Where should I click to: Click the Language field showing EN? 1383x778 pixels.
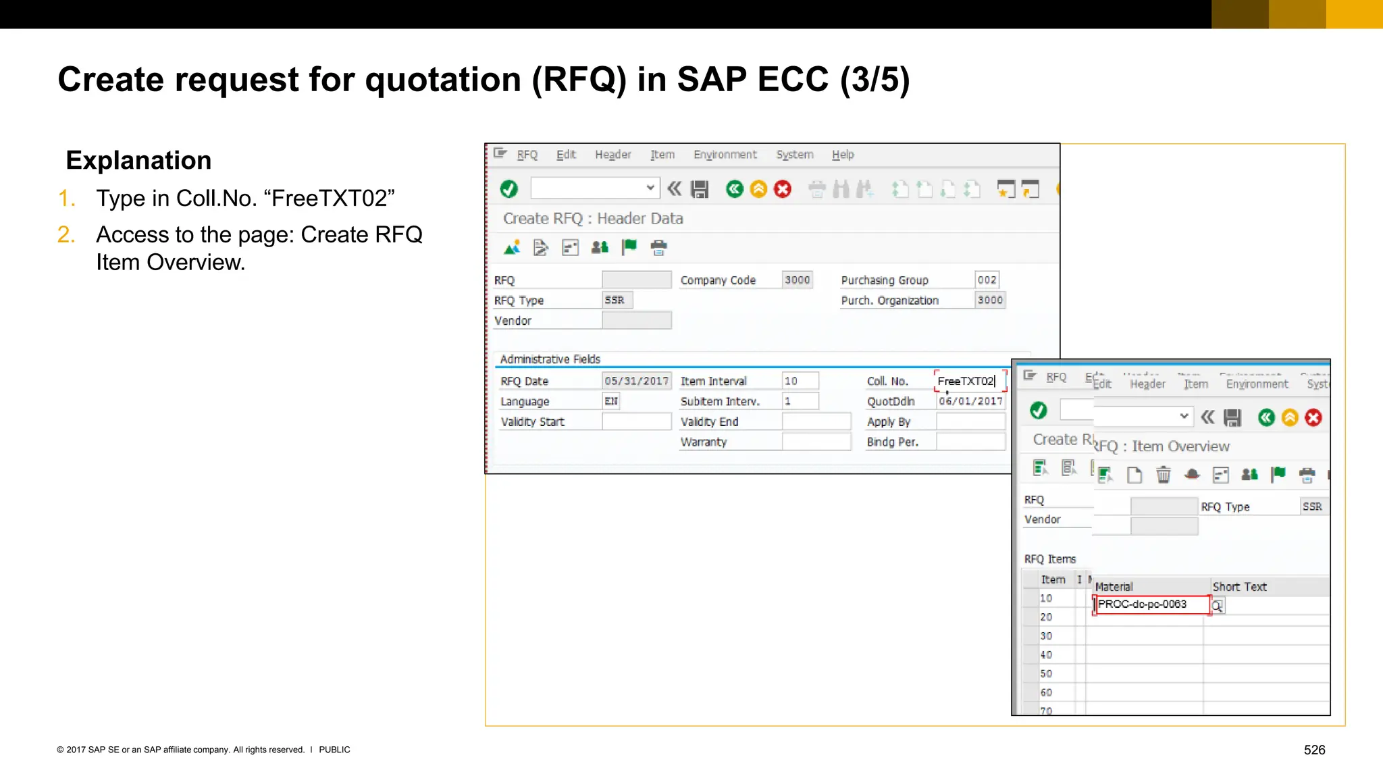pos(611,401)
